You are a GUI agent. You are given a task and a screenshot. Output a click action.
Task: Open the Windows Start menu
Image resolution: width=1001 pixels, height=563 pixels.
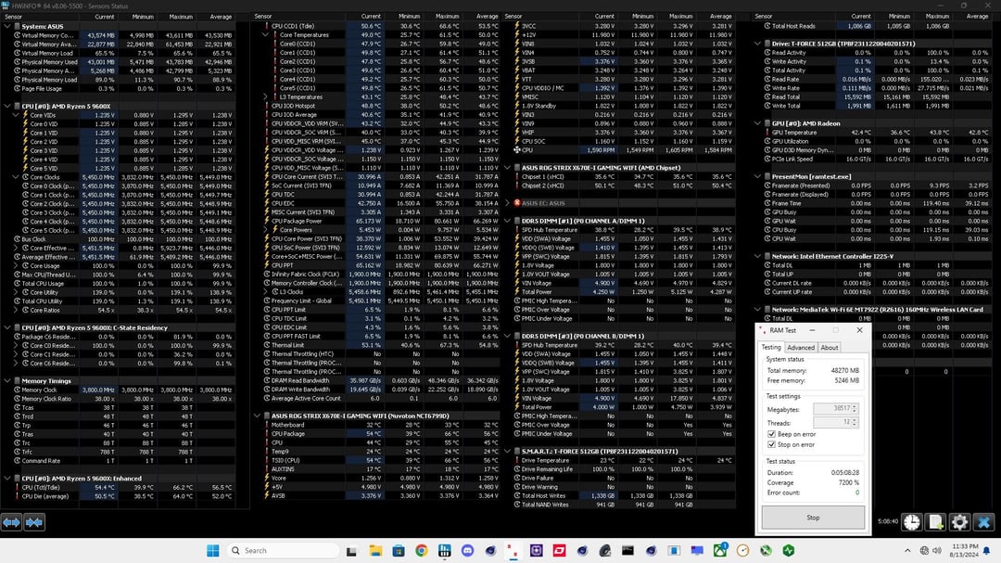(213, 550)
